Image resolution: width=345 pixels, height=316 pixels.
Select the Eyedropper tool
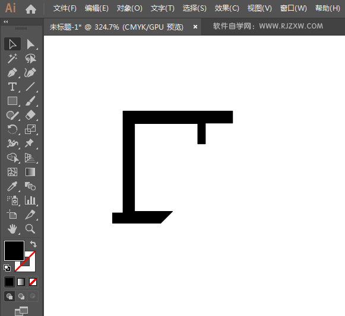click(x=12, y=186)
